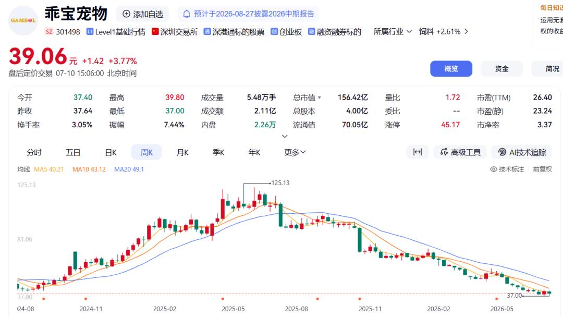563x317 pixels.
Task: Select the 分时 chart tab
Action: click(34, 152)
